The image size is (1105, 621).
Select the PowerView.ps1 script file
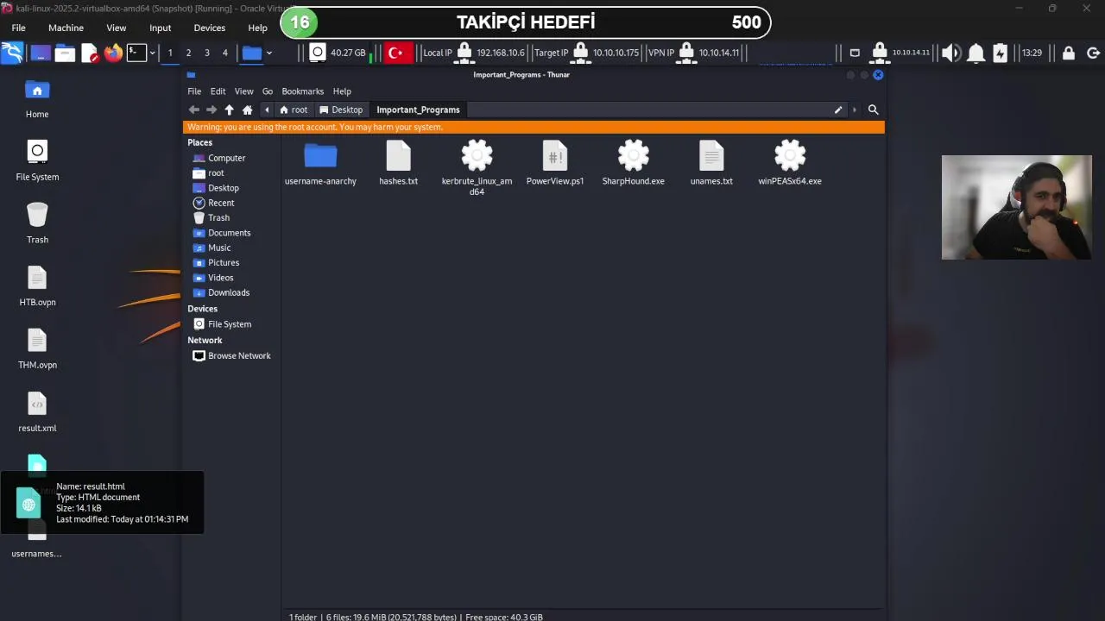coord(555,163)
